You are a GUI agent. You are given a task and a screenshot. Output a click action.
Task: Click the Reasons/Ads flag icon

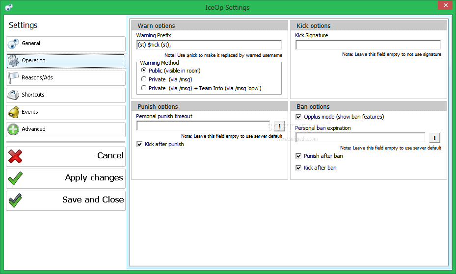[x=13, y=78]
